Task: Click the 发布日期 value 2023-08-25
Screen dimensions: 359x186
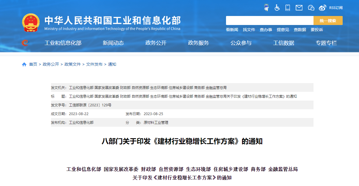Action: point(153,114)
